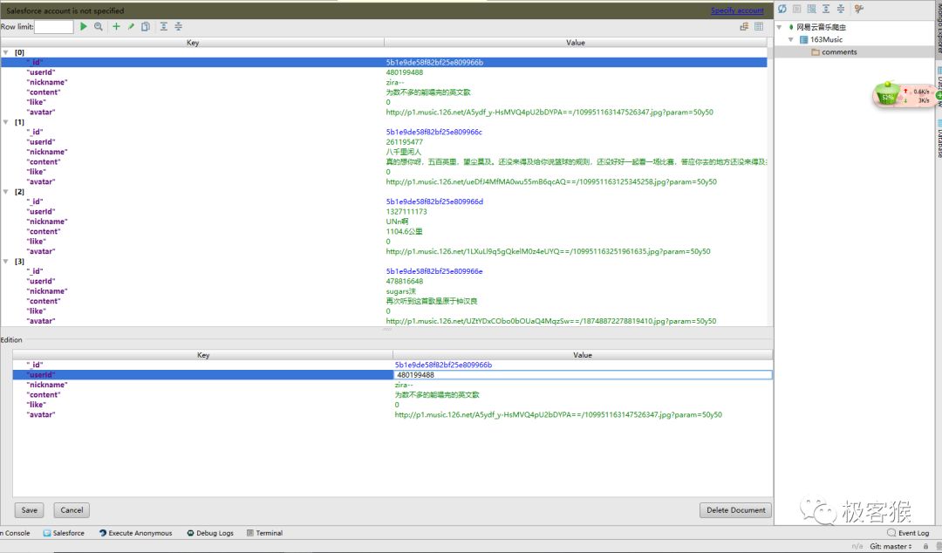
Task: Click the green pencil edit icon
Action: tap(130, 26)
